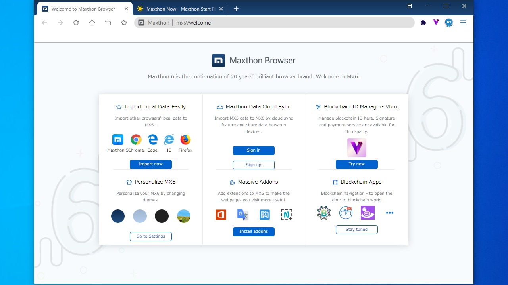Viewport: 508px width, 285px height.
Task: Click the Maxthon Data Cloud Sync heading
Action: pyautogui.click(x=258, y=107)
